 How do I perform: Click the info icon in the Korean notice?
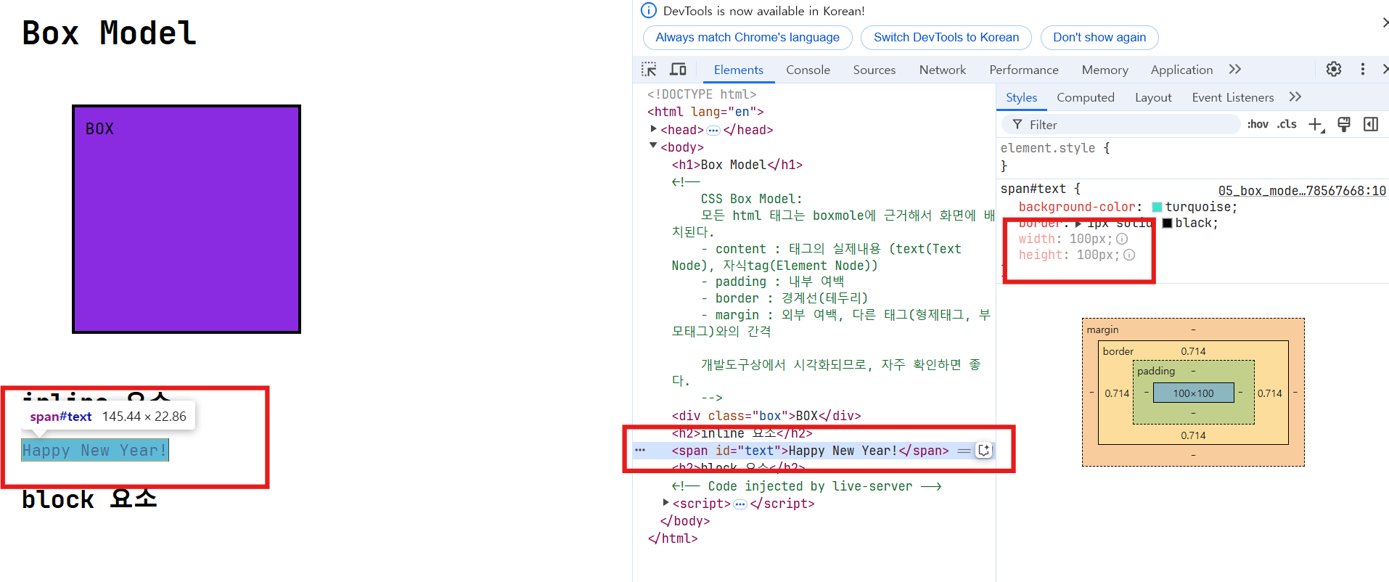click(x=649, y=11)
